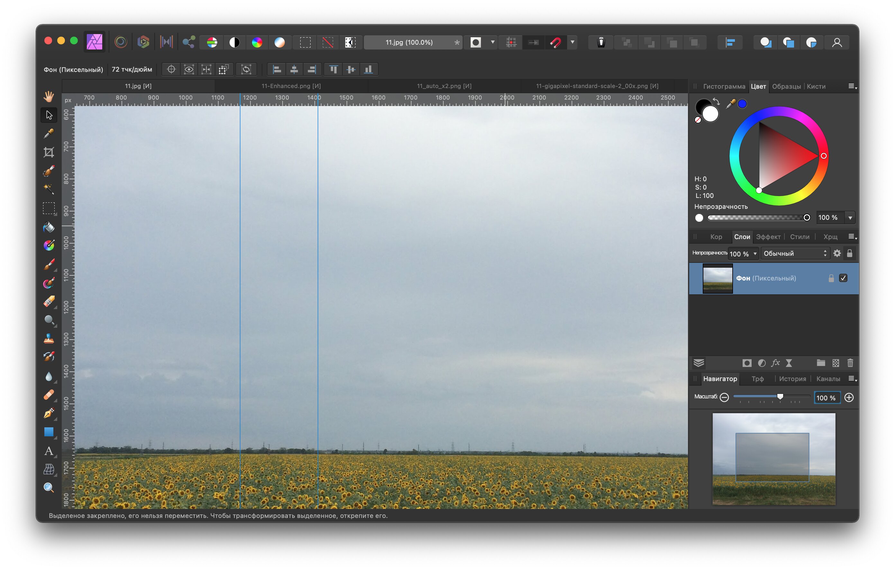Click the zoom out minus button

point(724,397)
